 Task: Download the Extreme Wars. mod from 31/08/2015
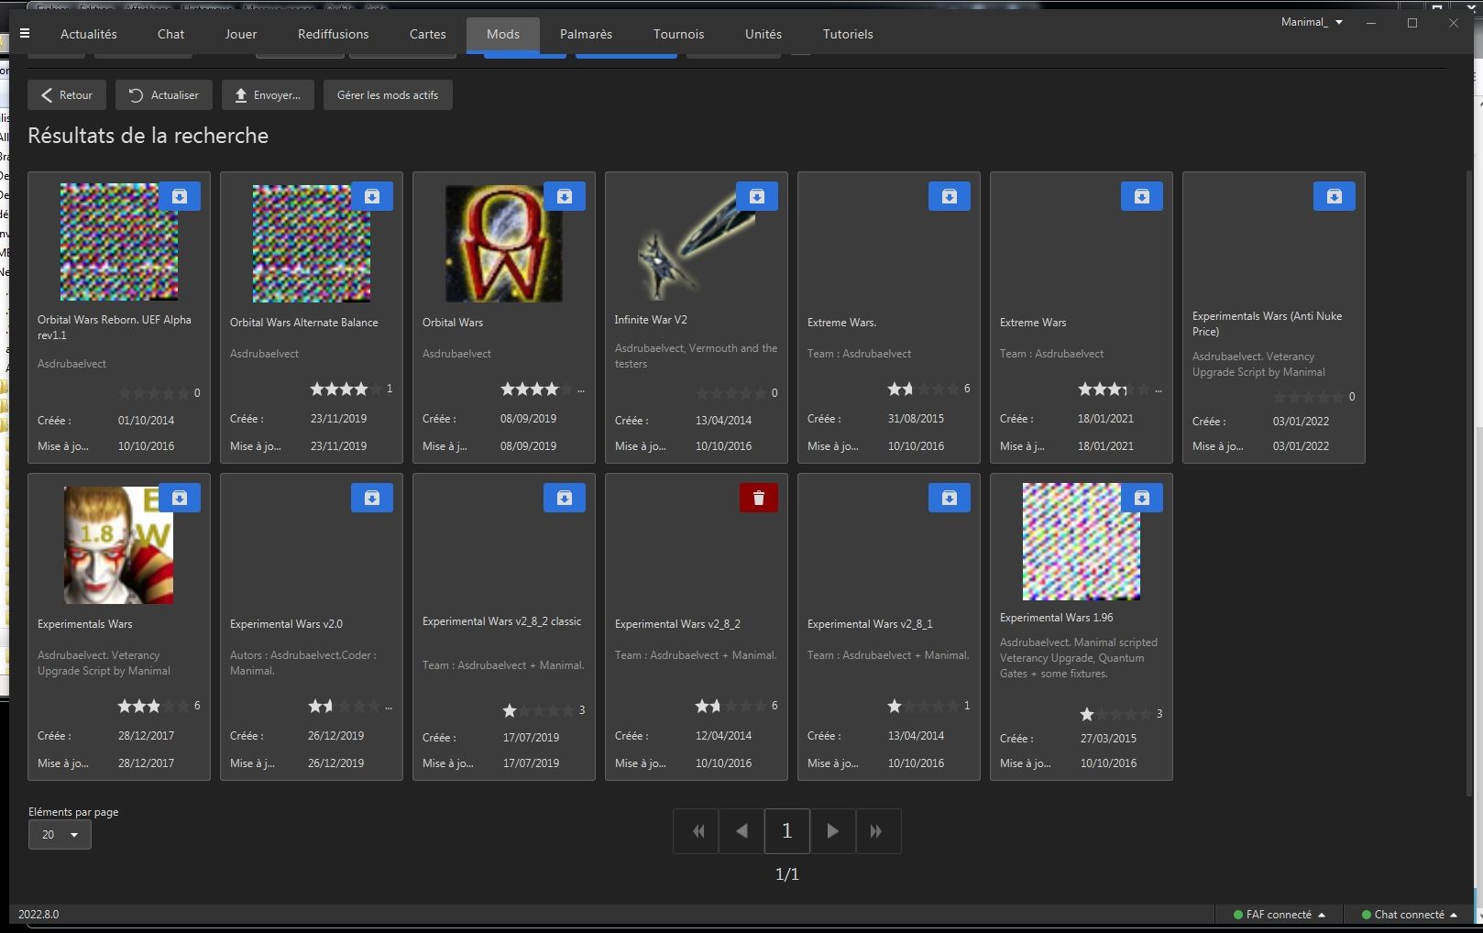click(950, 196)
